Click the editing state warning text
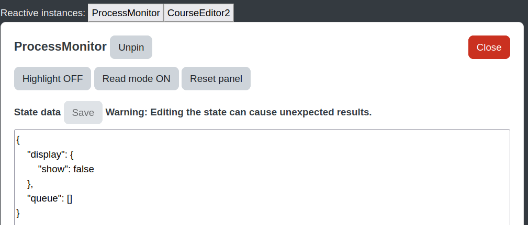The image size is (528, 225). (239, 112)
